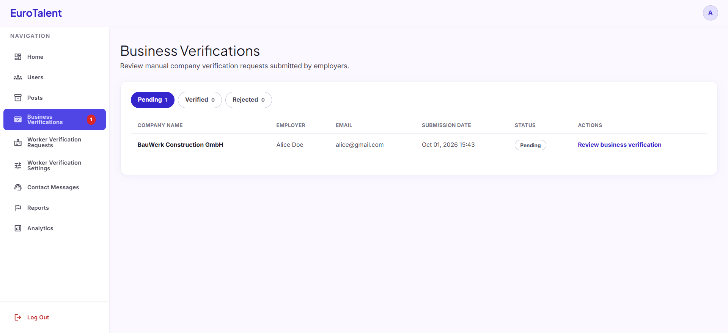Click the Submission Date column header
728x333 pixels.
coord(446,125)
